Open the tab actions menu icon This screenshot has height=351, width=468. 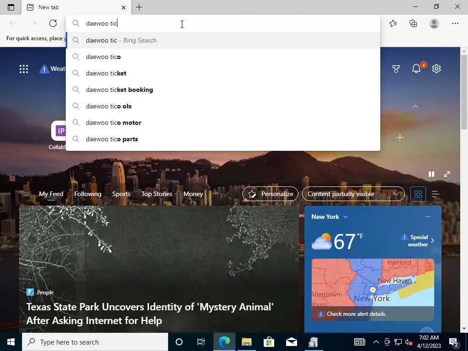point(11,7)
